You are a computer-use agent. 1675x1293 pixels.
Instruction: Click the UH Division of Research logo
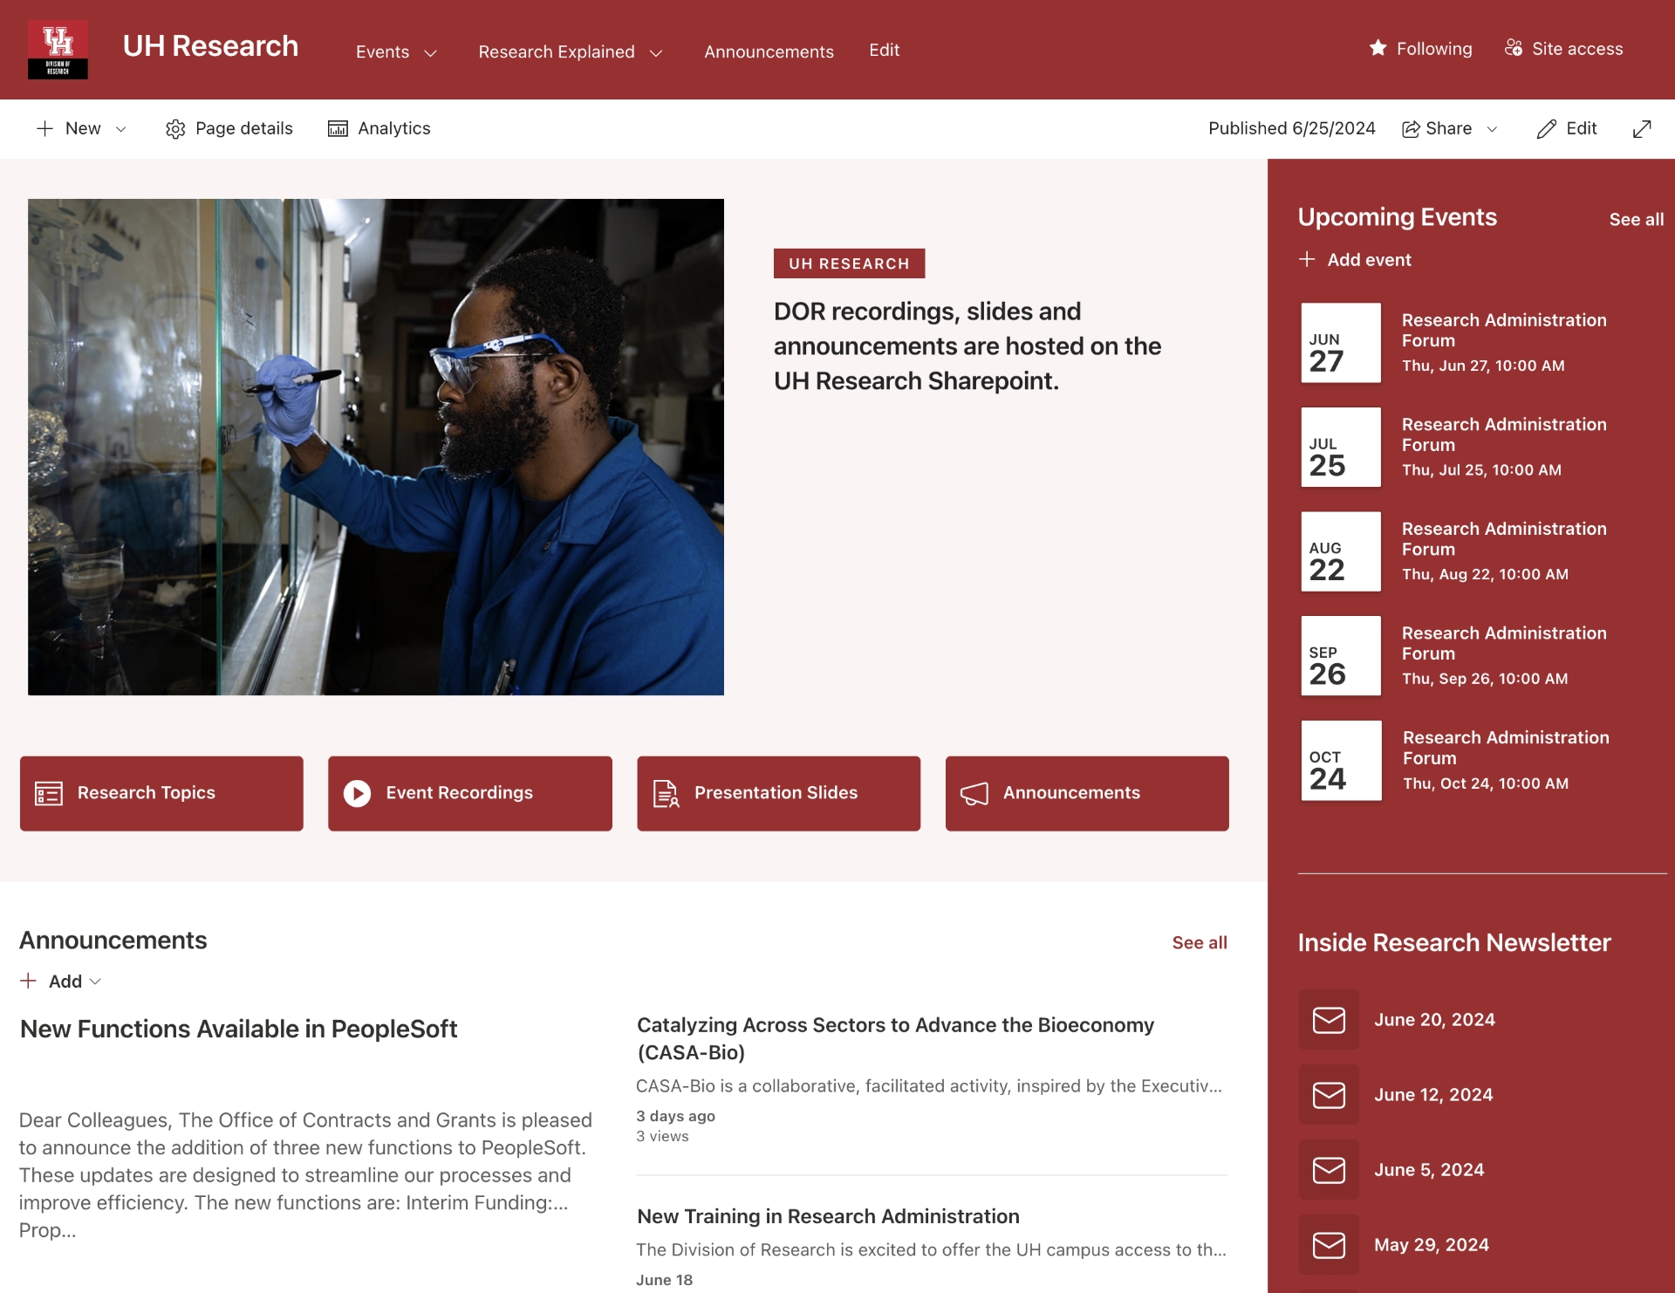58,50
